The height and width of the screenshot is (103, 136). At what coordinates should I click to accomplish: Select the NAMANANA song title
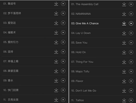[x=83, y=14]
